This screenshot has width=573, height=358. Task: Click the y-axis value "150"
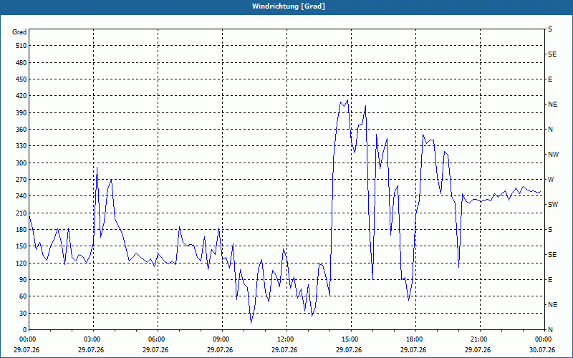coord(21,246)
